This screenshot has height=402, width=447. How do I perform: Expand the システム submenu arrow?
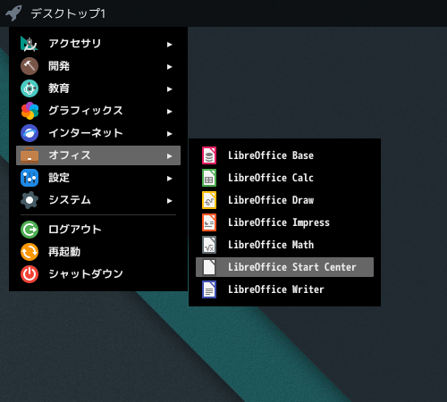click(170, 201)
